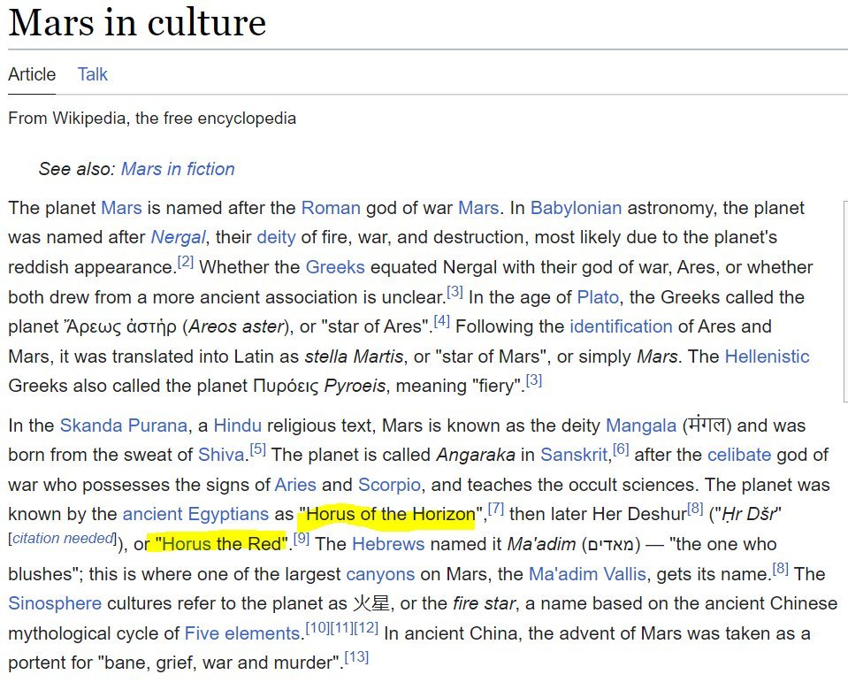Image resolution: width=848 pixels, height=690 pixels.
Task: Open the Skanda Purana link
Action: 124,425
